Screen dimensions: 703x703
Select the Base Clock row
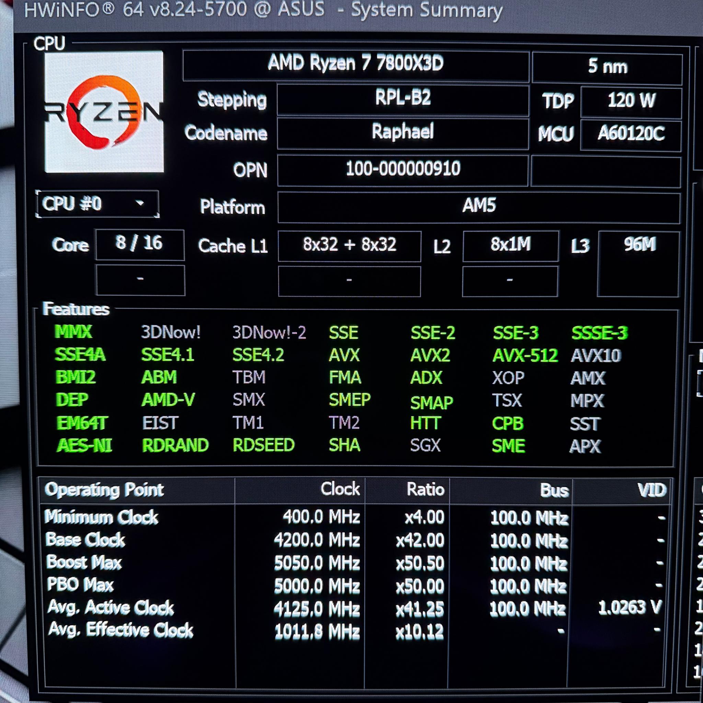tap(355, 540)
